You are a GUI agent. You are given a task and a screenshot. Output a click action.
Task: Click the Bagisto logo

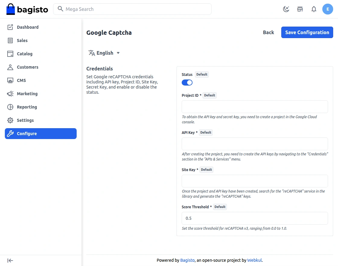[x=27, y=9]
